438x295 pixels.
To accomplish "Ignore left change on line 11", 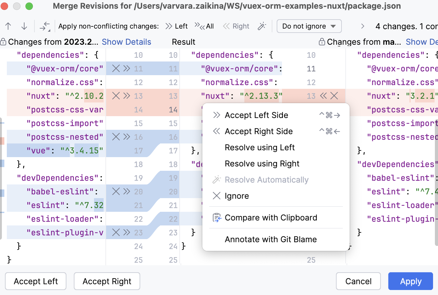I will (x=116, y=69).
